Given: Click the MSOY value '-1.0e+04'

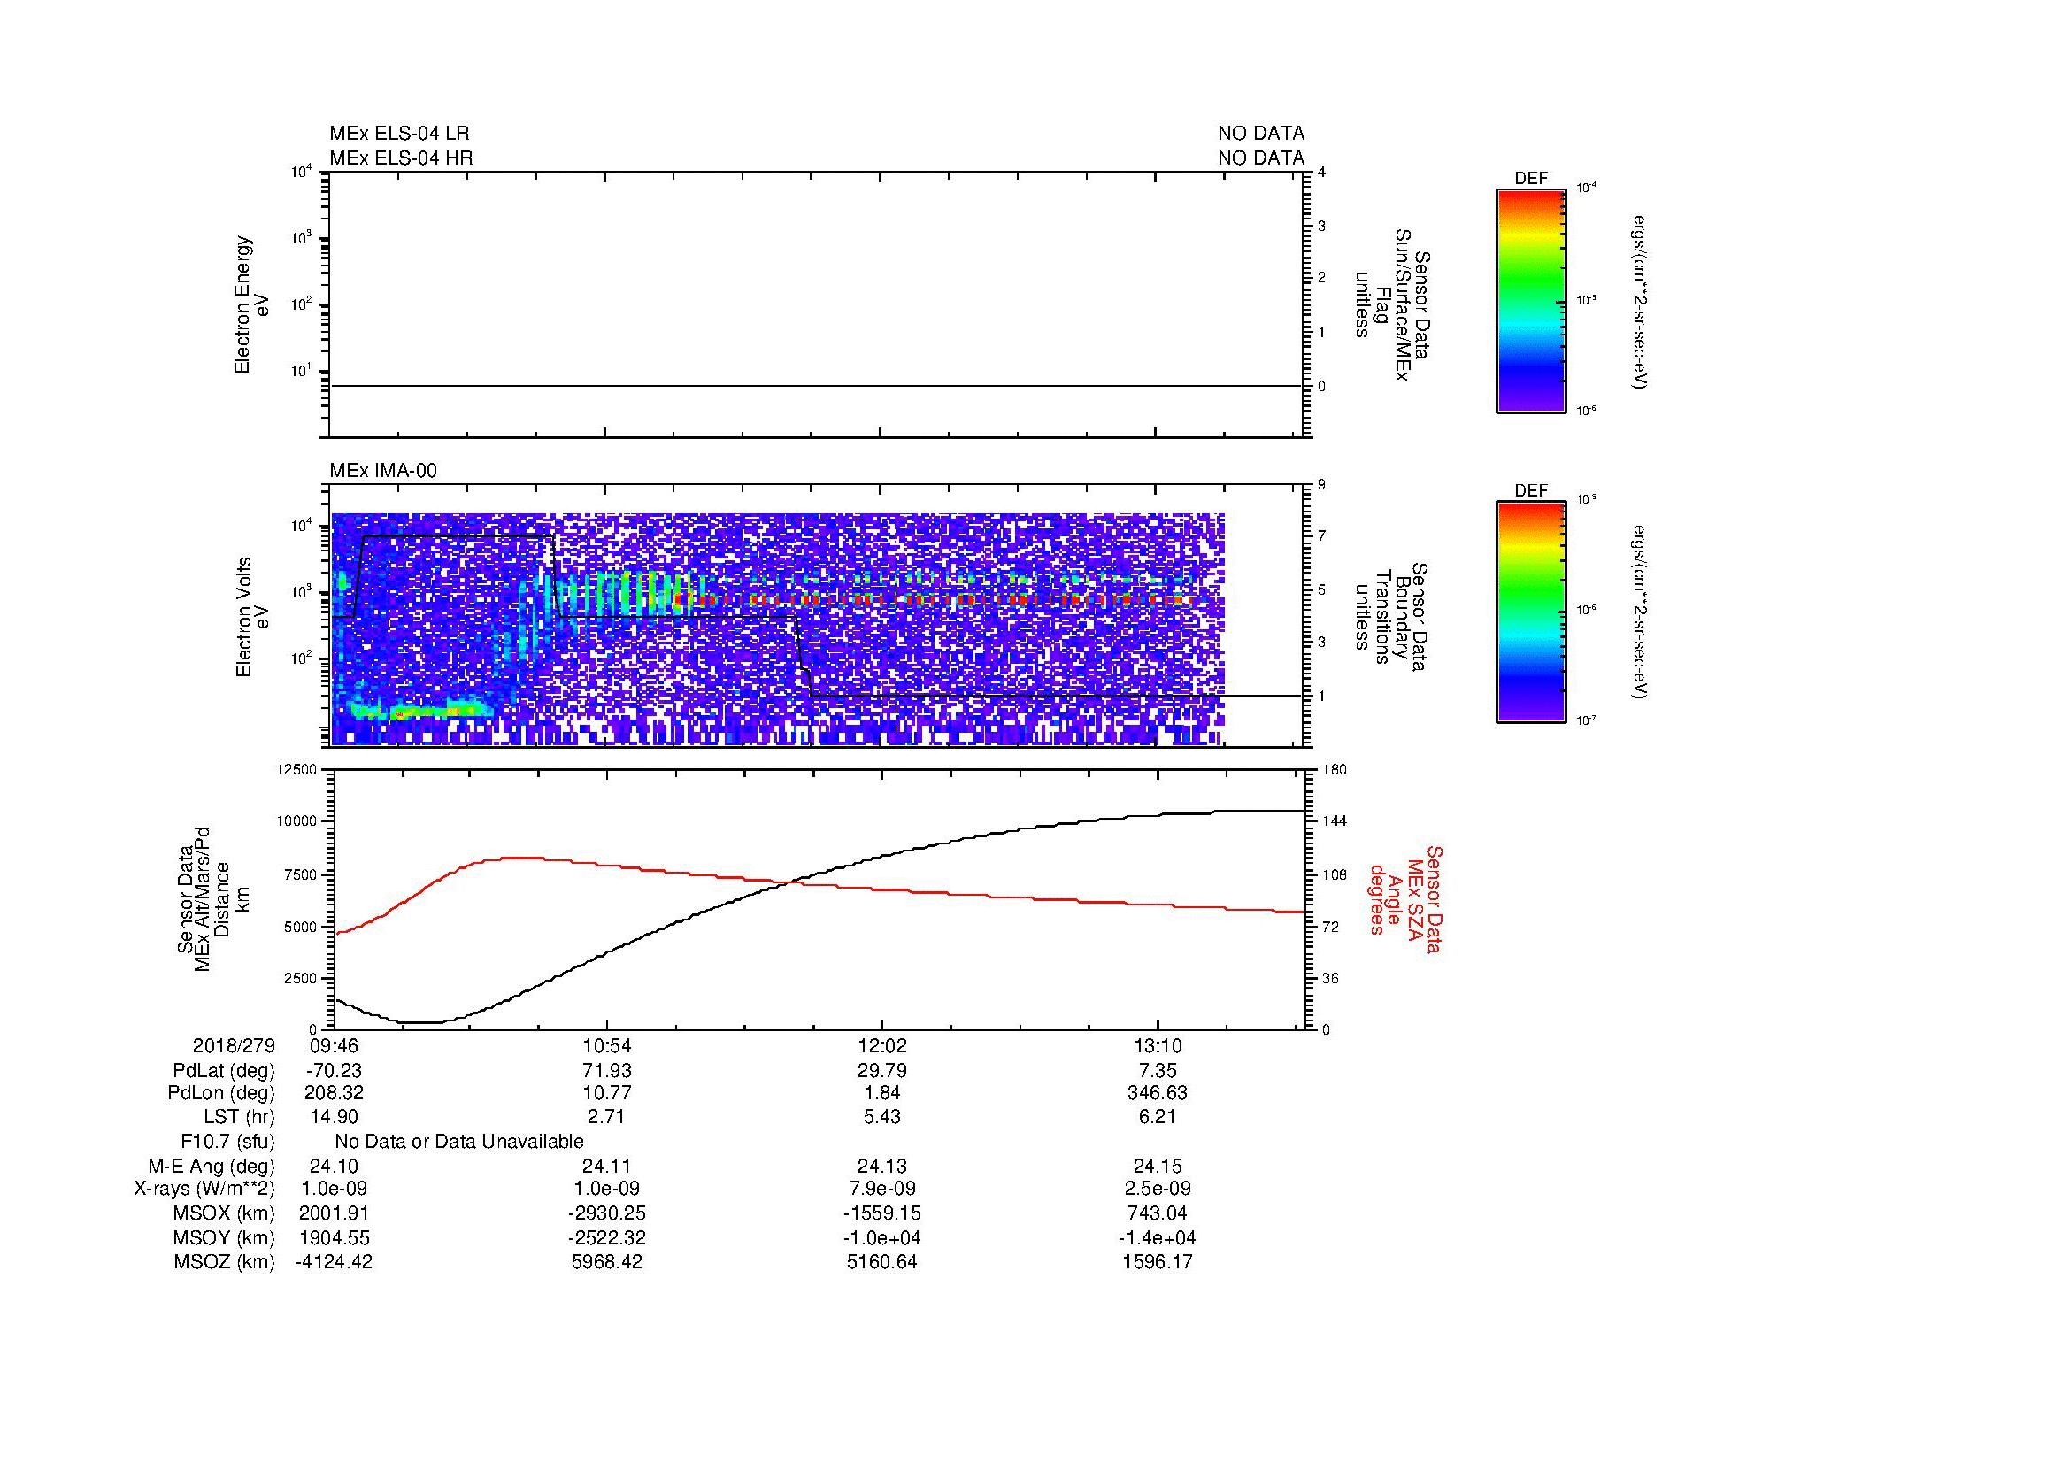Looking at the screenshot, I should tap(881, 1238).
